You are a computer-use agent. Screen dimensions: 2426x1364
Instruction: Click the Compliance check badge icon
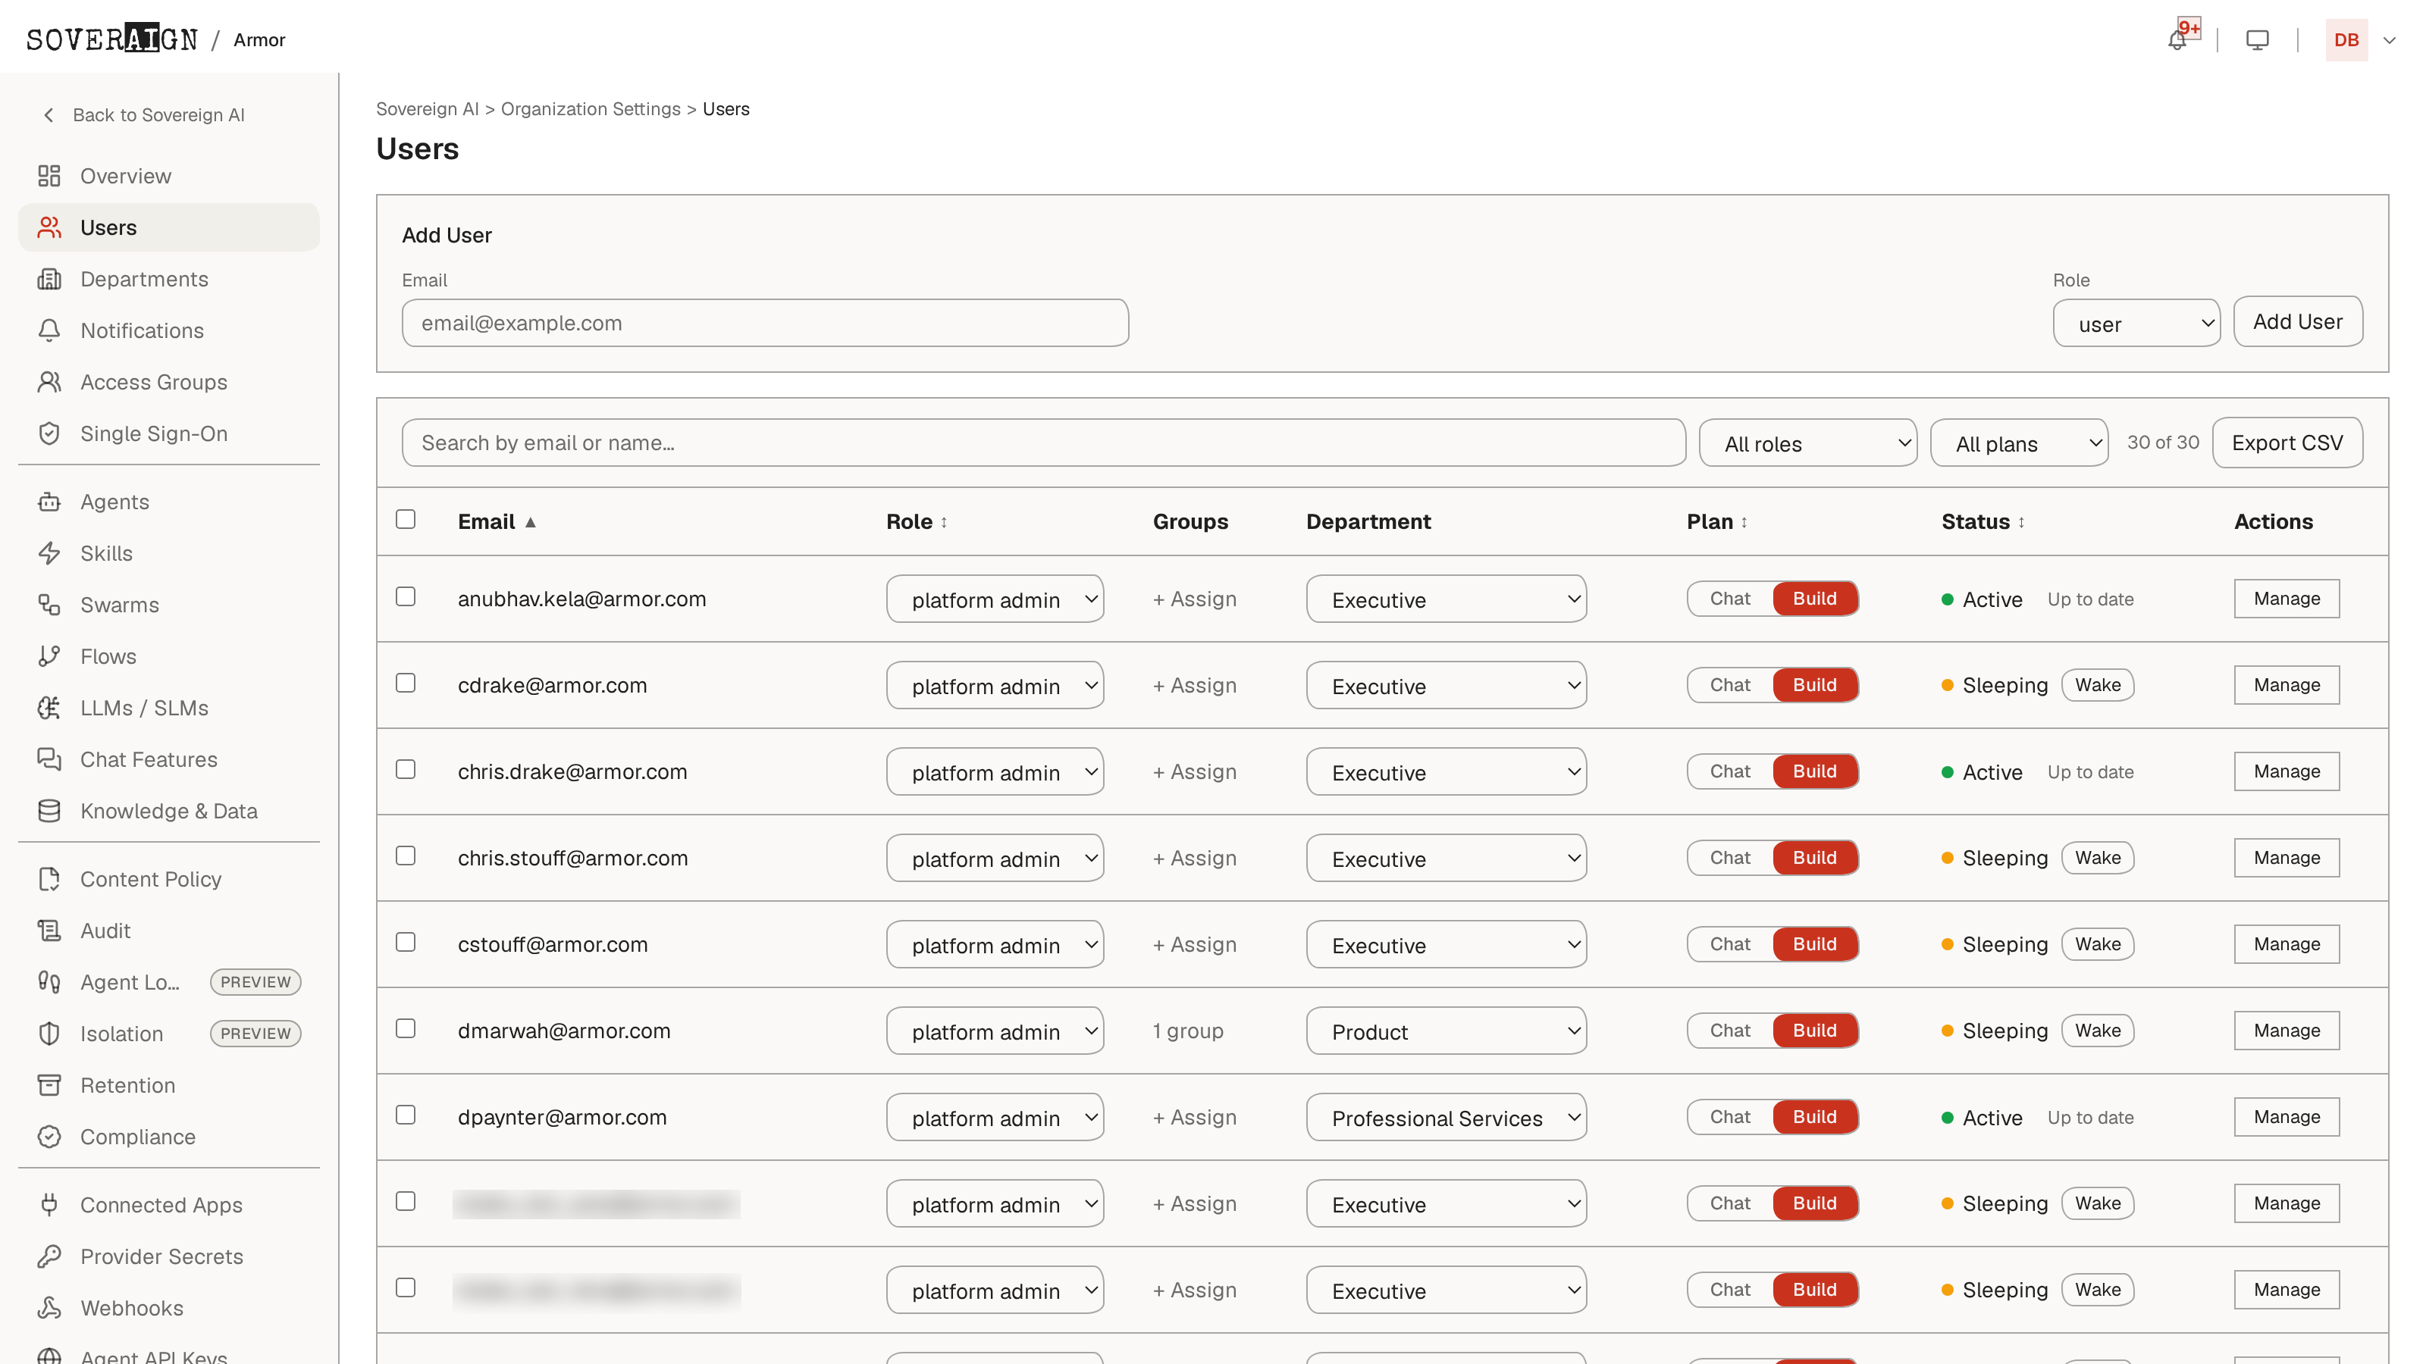pyautogui.click(x=49, y=1137)
